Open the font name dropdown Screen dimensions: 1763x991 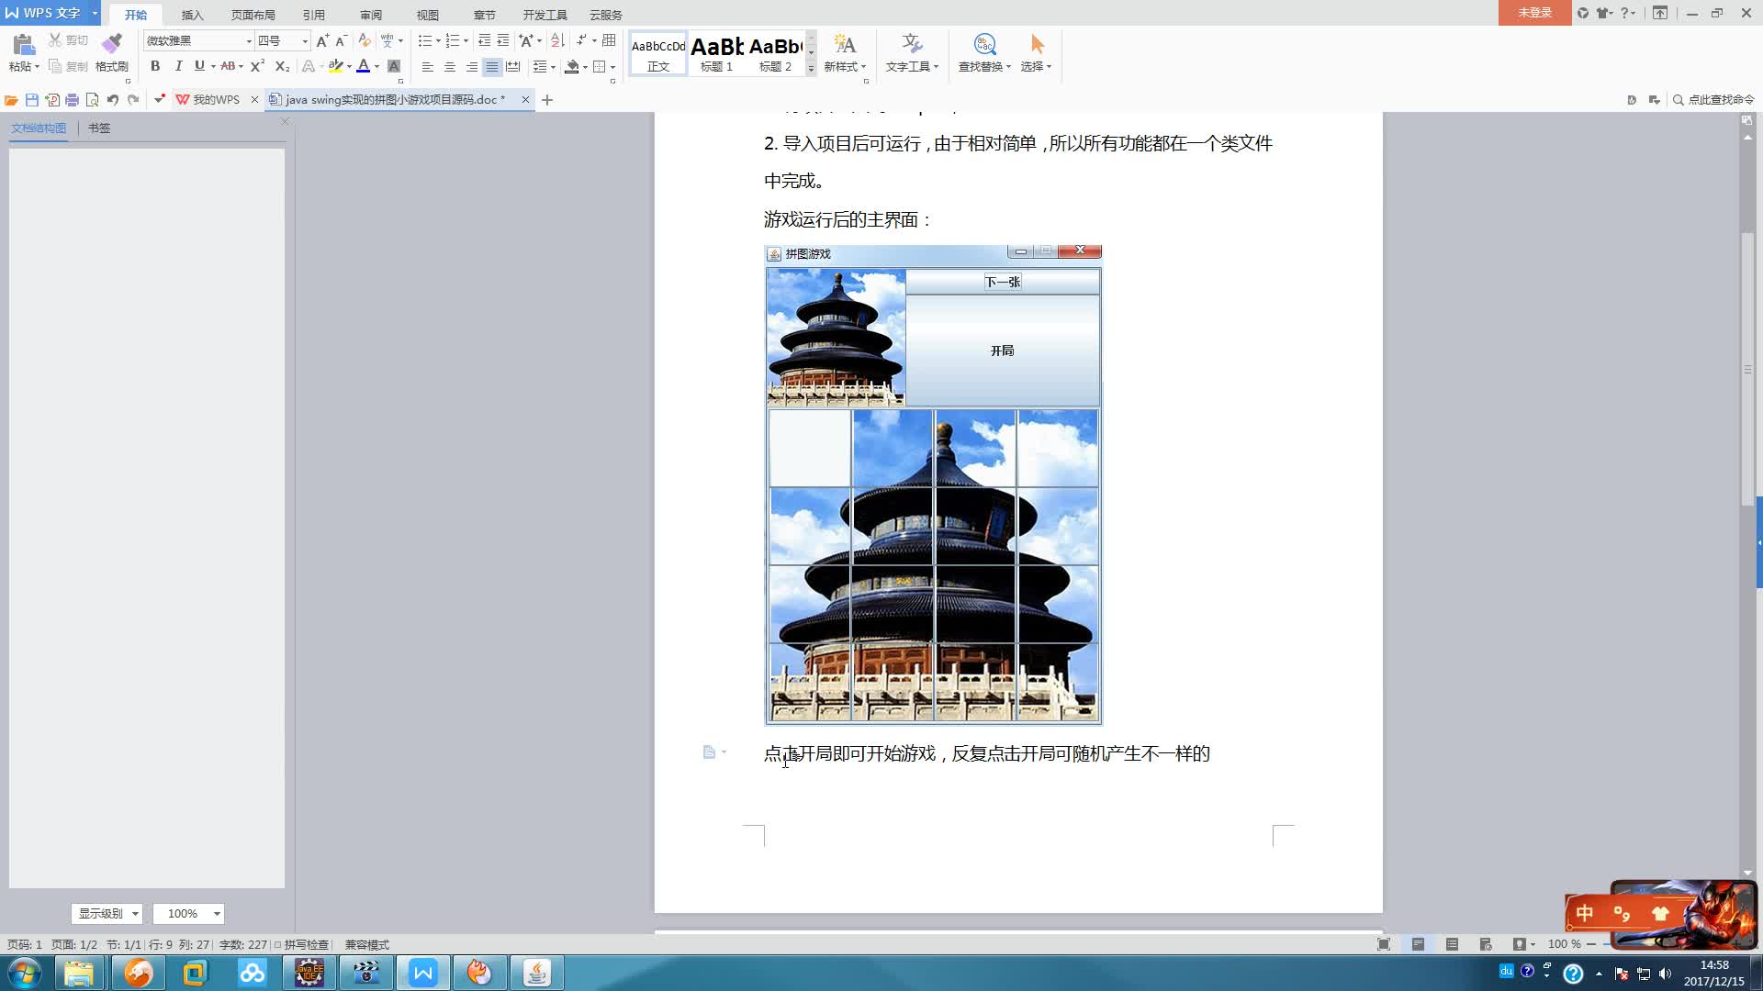click(248, 40)
